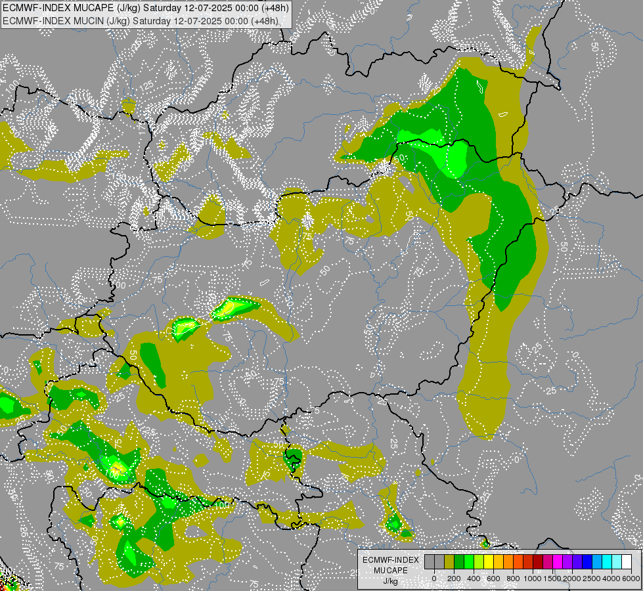Click the 400 tick label on legend
643x591 pixels.
[x=474, y=579]
